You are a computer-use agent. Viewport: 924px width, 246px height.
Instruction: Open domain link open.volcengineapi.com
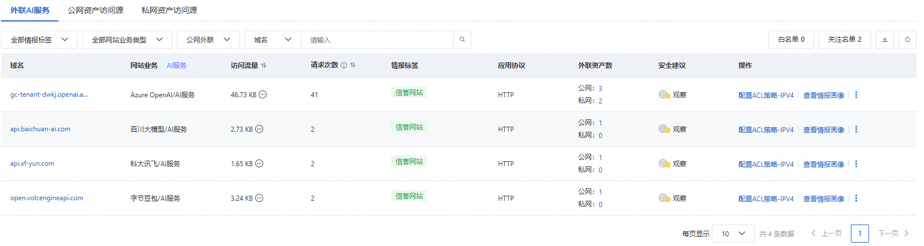tap(47, 198)
